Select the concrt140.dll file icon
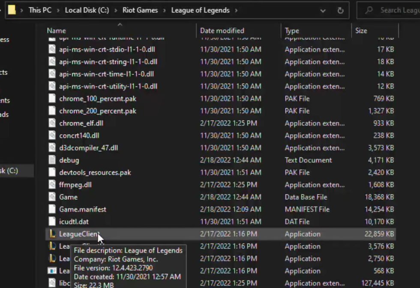The width and height of the screenshot is (420, 288). coord(52,135)
